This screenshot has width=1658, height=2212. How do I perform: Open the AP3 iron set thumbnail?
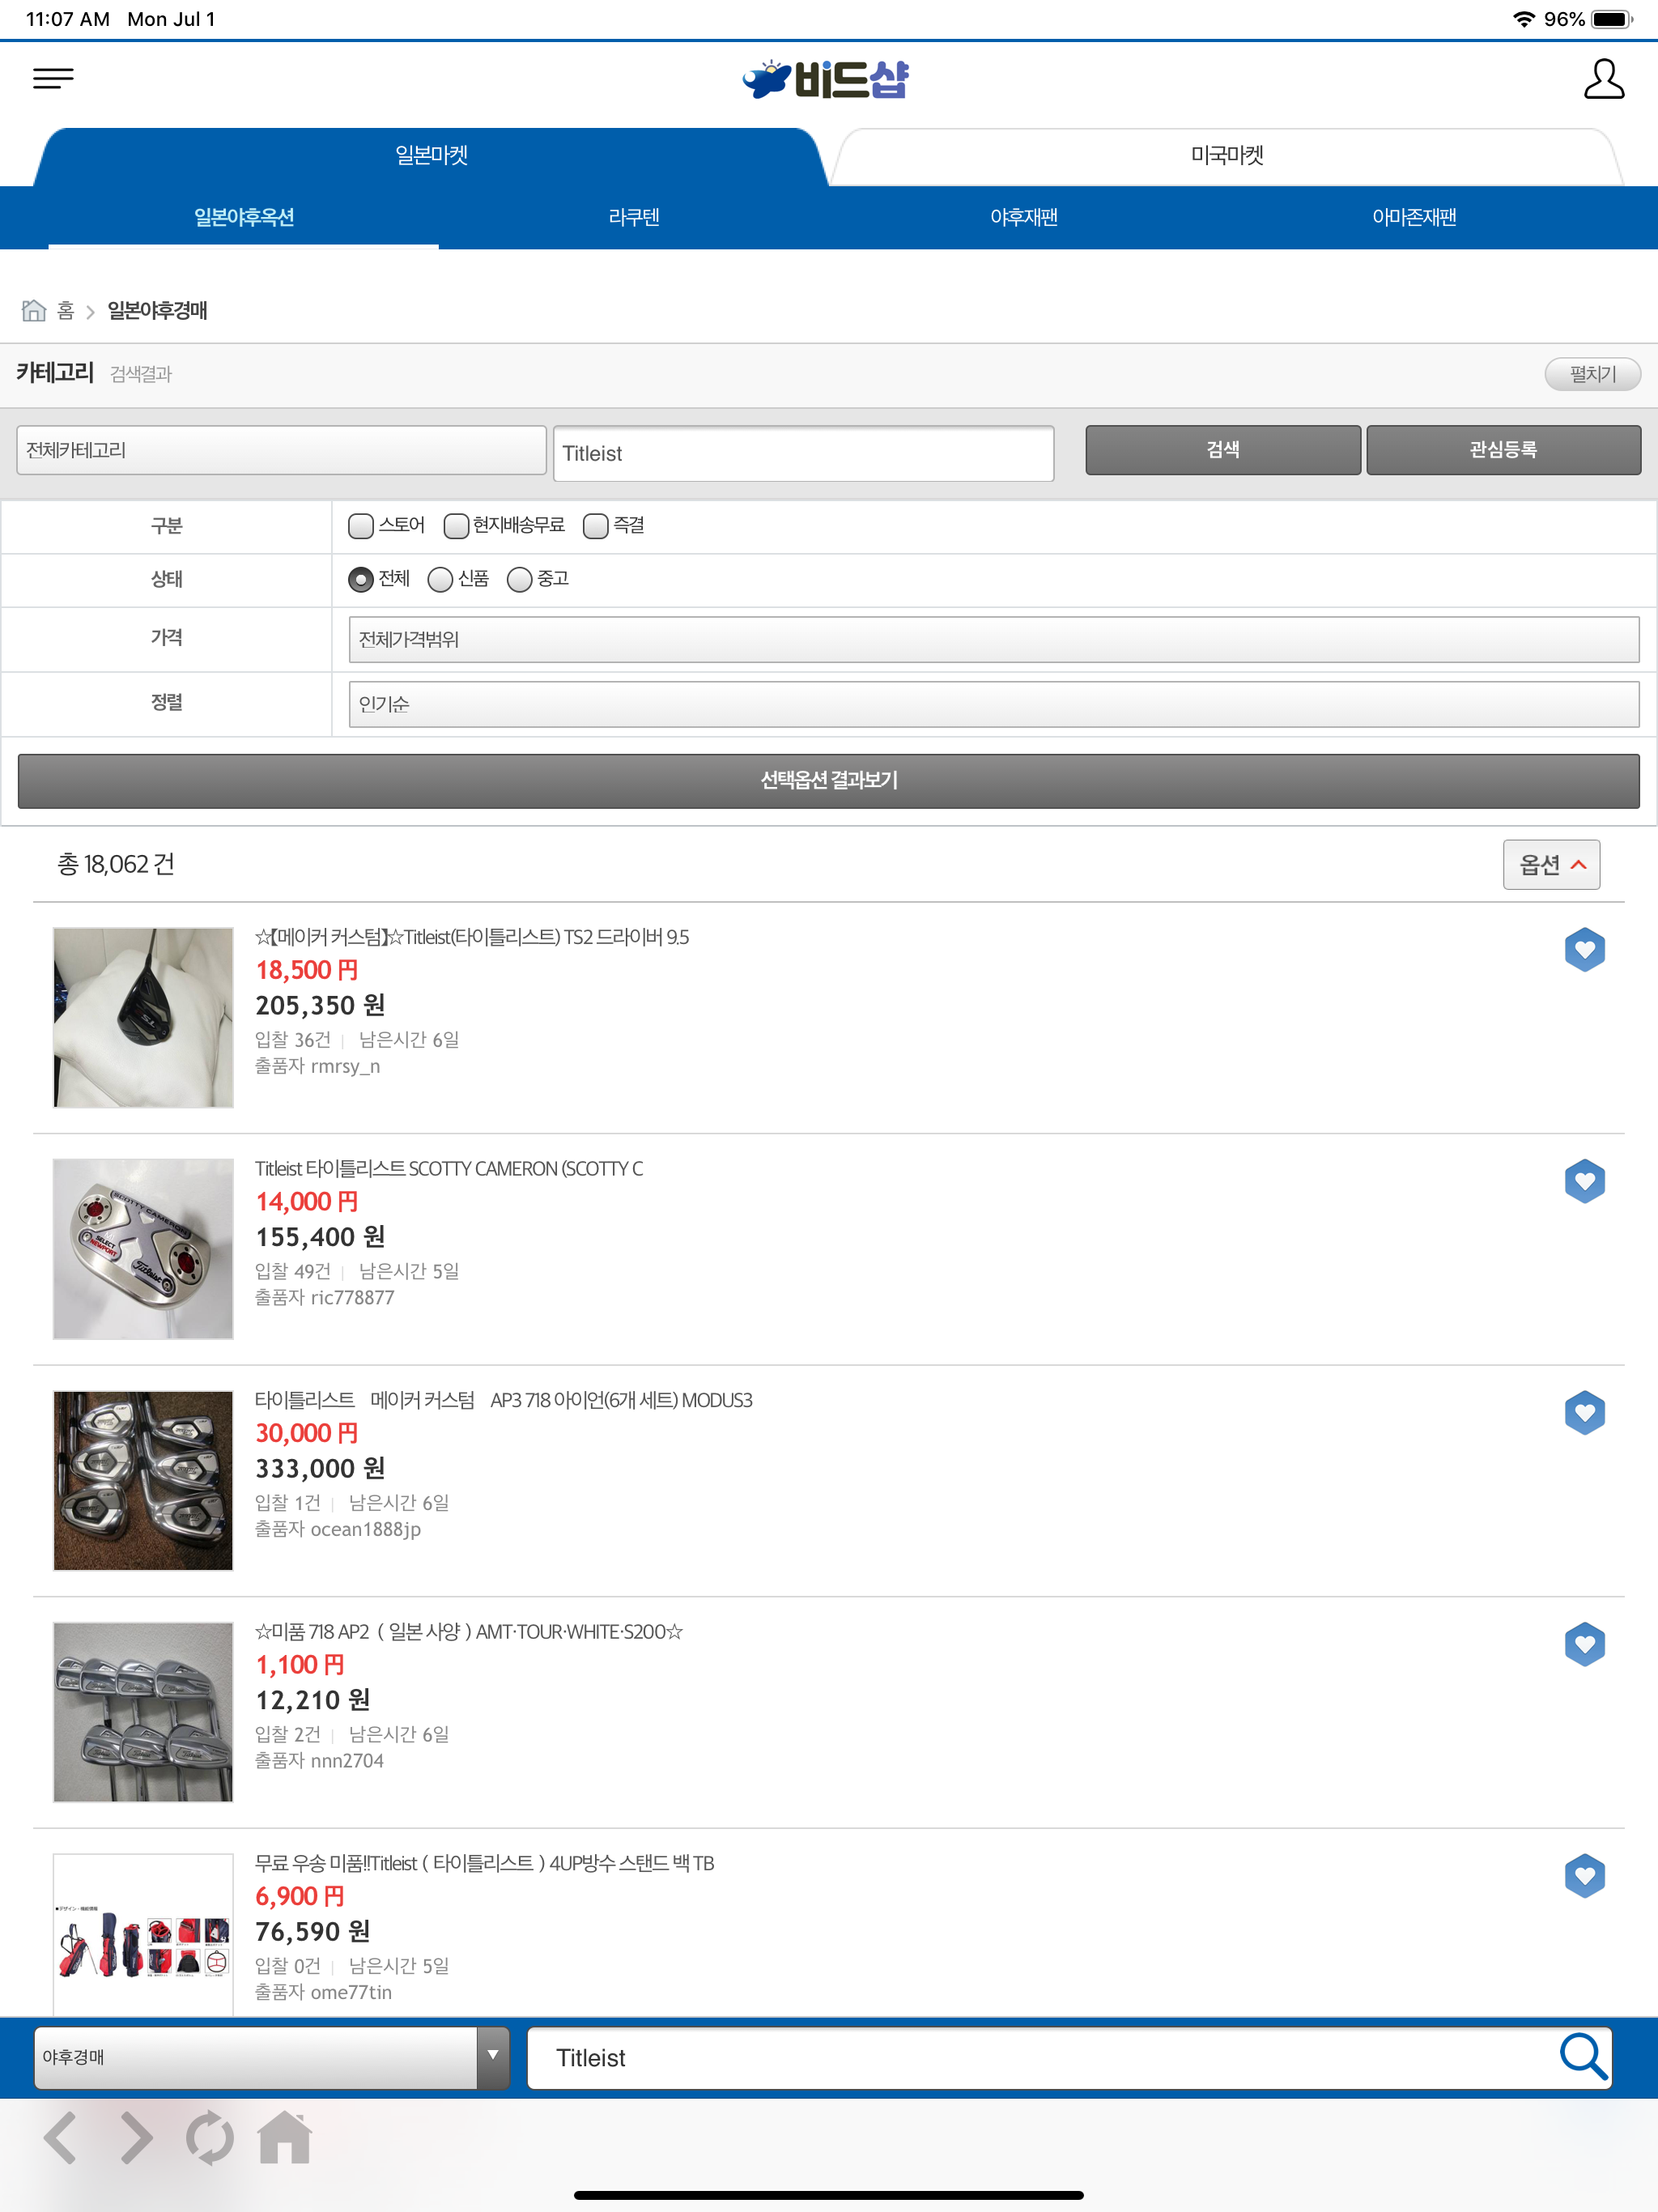143,1481
